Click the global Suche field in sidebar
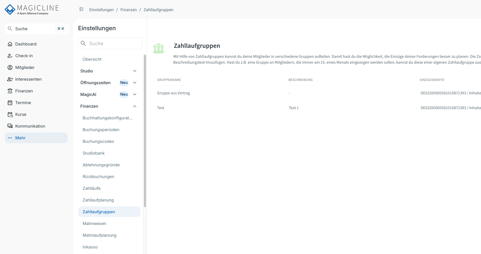This screenshot has height=254, width=481. tap(37, 29)
